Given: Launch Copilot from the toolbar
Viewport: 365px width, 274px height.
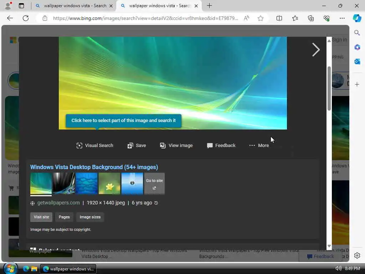Looking at the screenshot, I should pyautogui.click(x=357, y=18).
